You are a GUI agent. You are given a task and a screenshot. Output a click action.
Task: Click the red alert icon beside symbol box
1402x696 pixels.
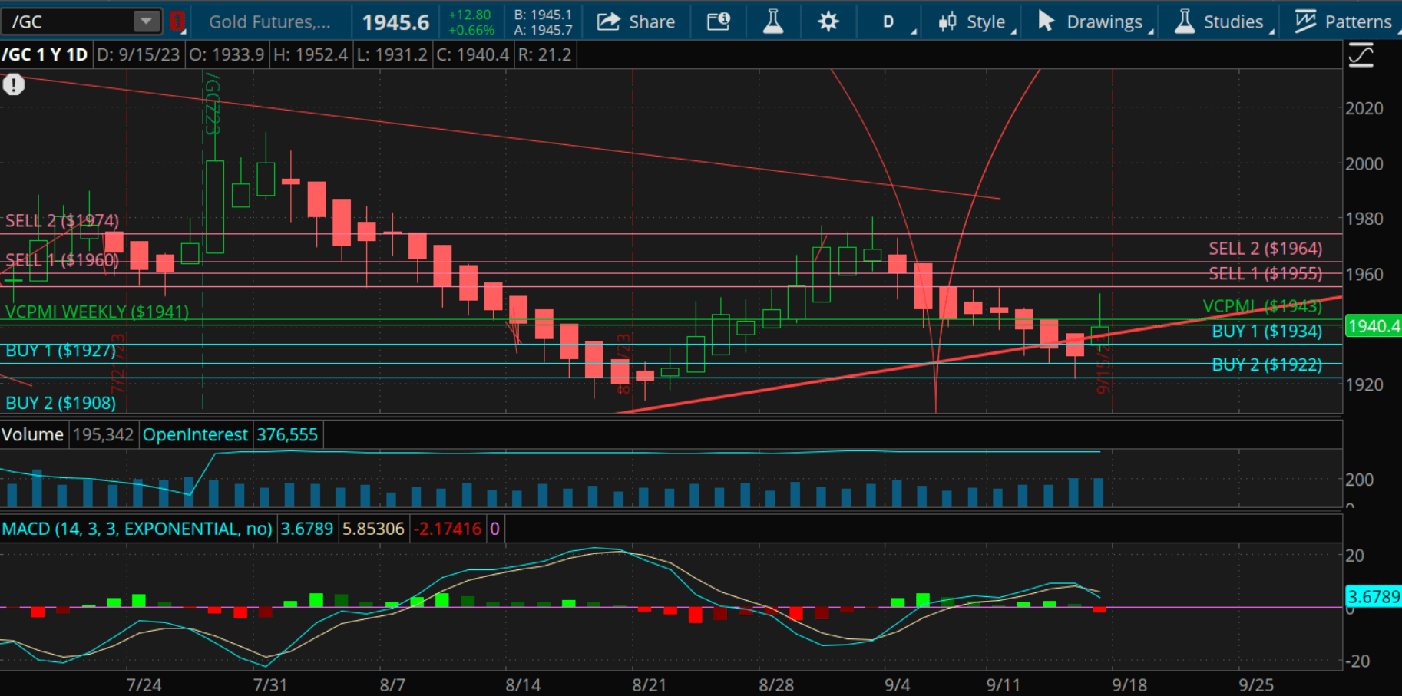tap(177, 21)
